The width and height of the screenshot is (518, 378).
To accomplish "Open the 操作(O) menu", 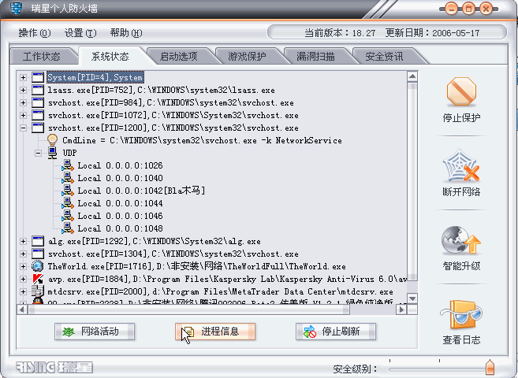I will 35,33.
